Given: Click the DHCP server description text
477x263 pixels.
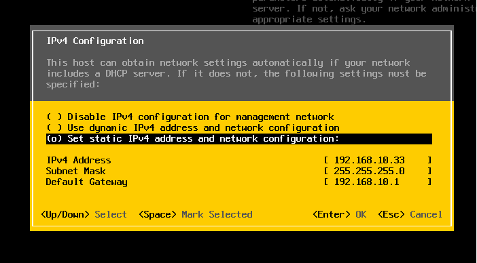Looking at the screenshot, I should tap(236, 73).
